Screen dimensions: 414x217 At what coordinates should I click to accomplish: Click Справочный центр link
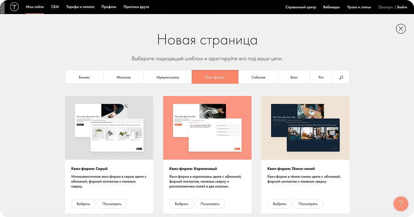click(301, 7)
